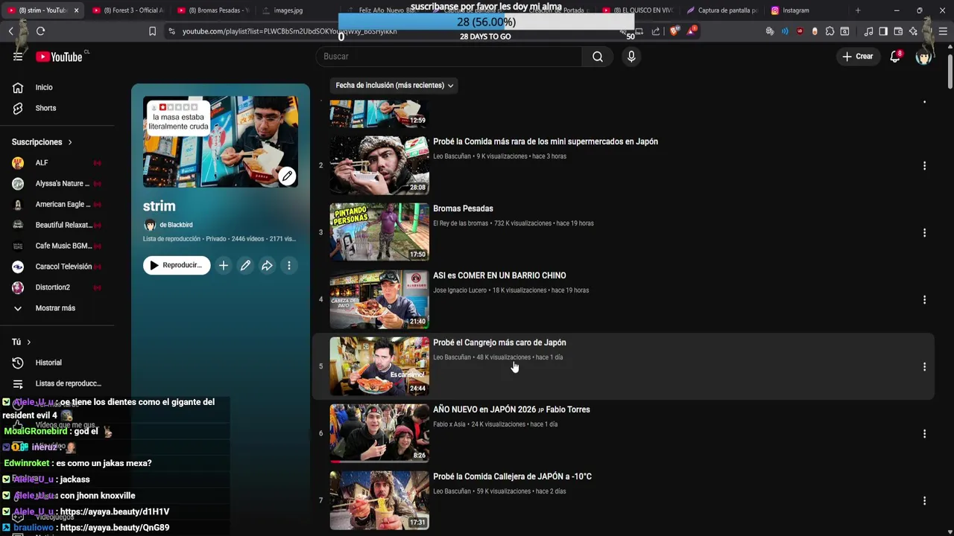Open El Rey de las bromas channel
This screenshot has width=954, height=536.
click(x=461, y=223)
